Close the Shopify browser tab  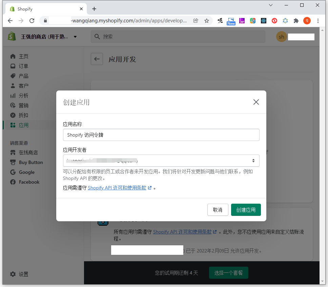[81, 9]
